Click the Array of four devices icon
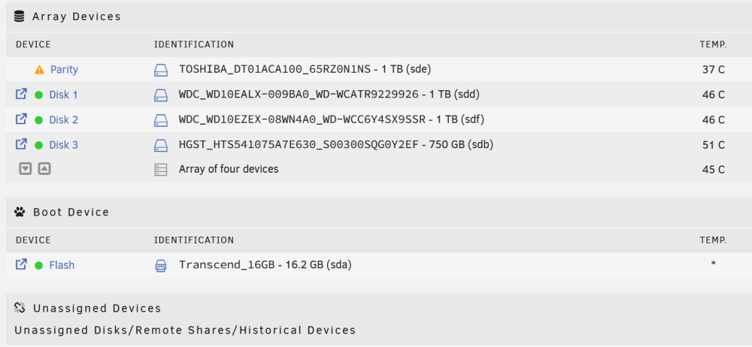Screen dimensions: 752x347 tap(161, 170)
